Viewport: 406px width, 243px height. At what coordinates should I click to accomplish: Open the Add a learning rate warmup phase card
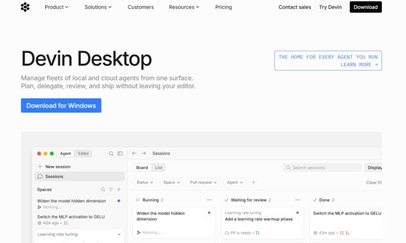262,223
